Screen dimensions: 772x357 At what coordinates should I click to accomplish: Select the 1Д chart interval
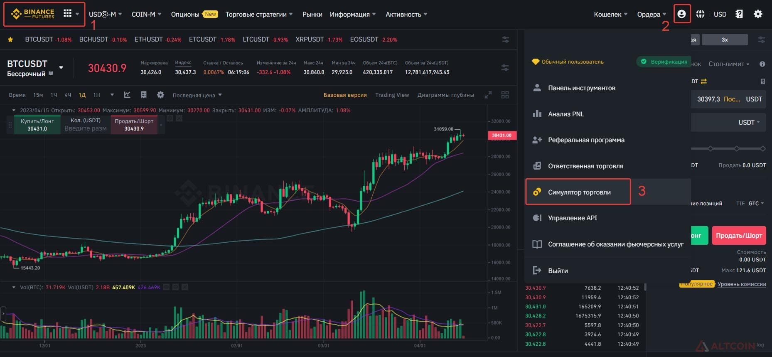tap(82, 95)
